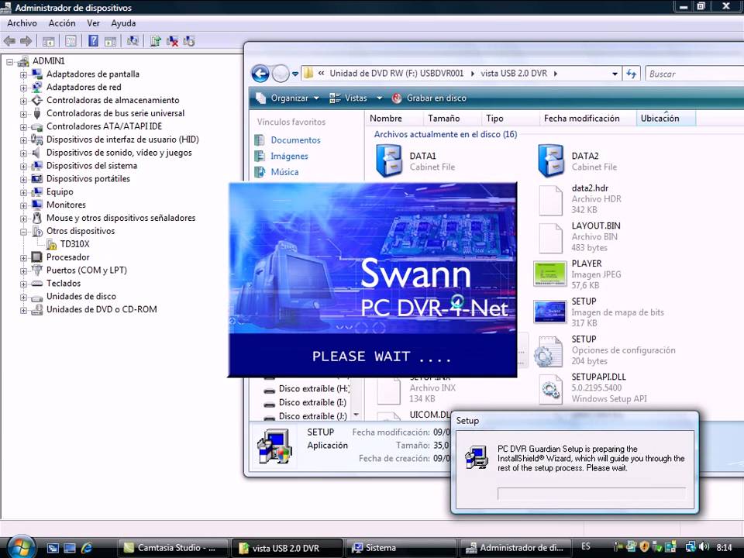744x558 pixels.
Task: Expand the Procesador node
Action: click(23, 258)
